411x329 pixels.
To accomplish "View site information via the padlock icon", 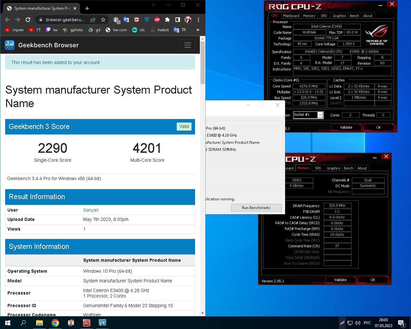I will point(41,20).
